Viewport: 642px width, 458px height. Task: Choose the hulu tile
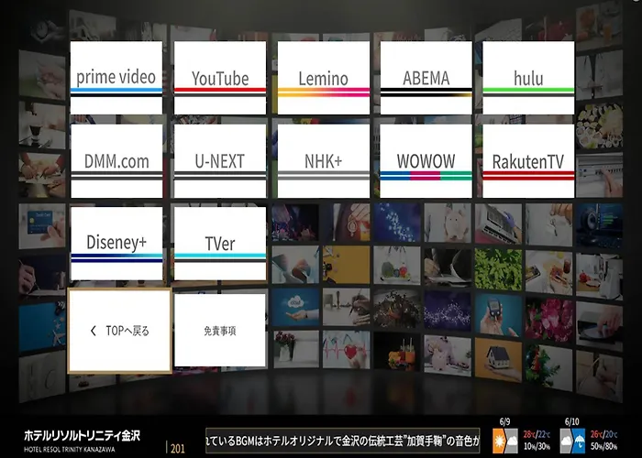(528, 78)
